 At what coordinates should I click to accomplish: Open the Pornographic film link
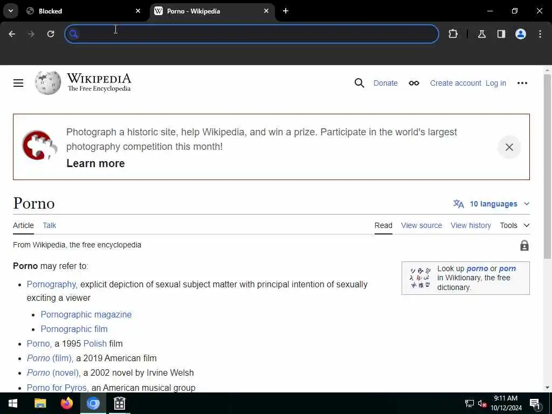(74, 329)
